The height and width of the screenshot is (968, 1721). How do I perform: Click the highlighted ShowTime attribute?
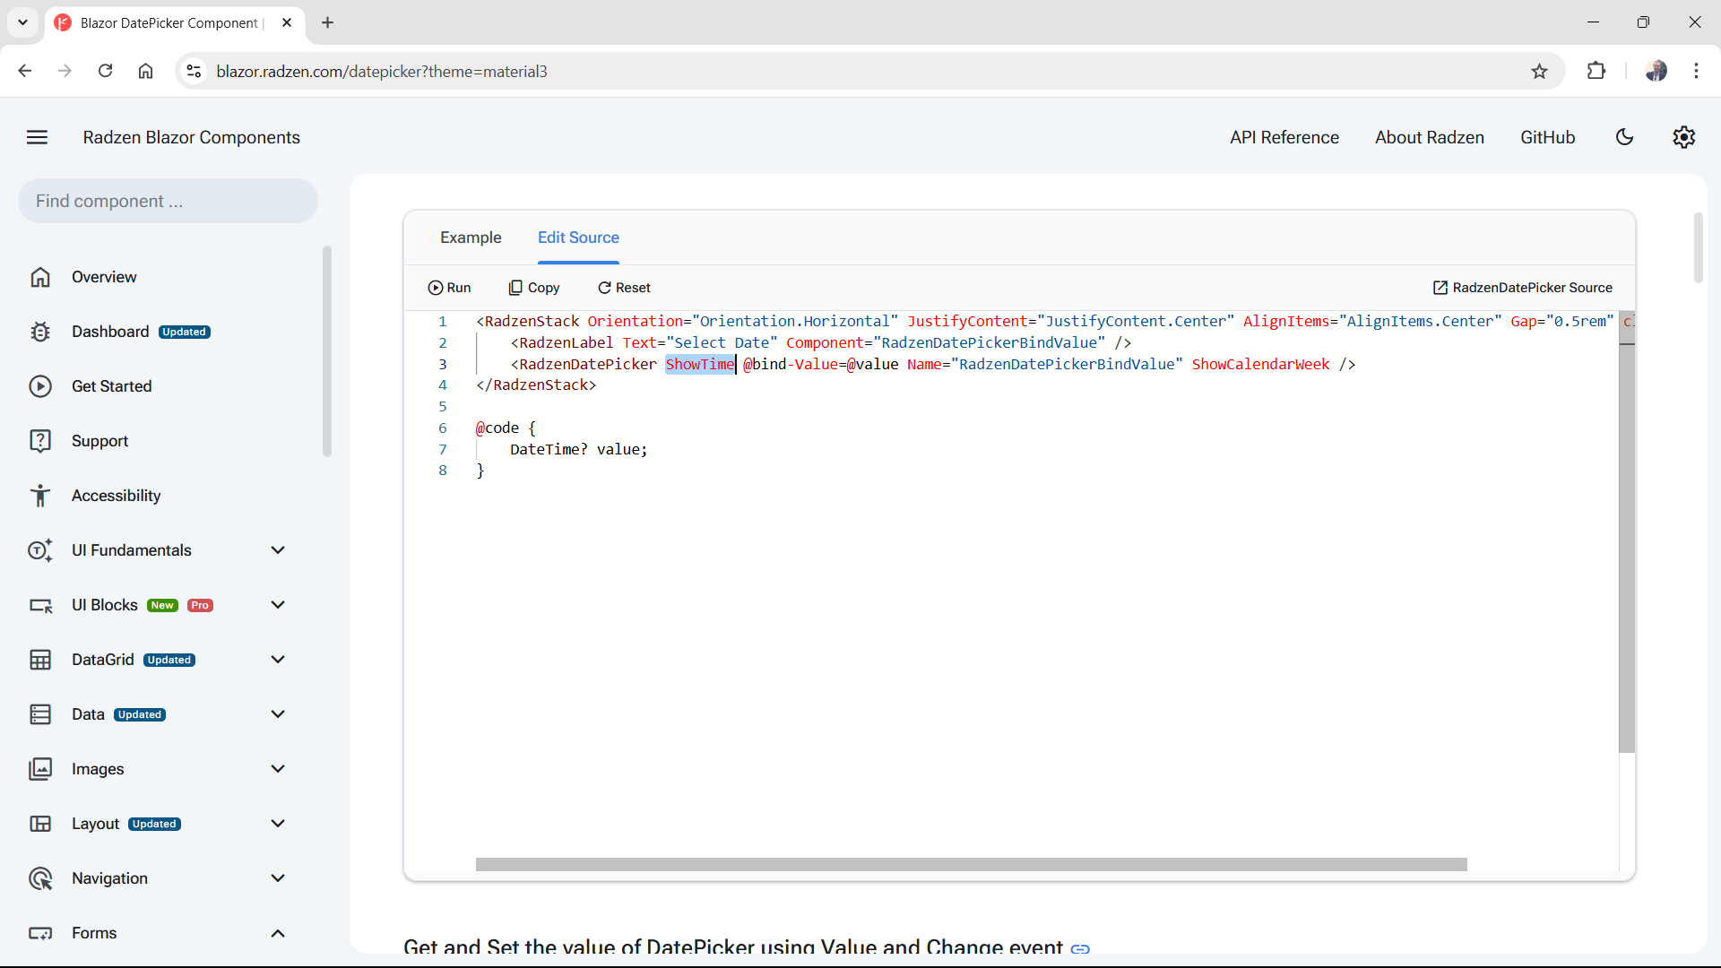click(700, 364)
